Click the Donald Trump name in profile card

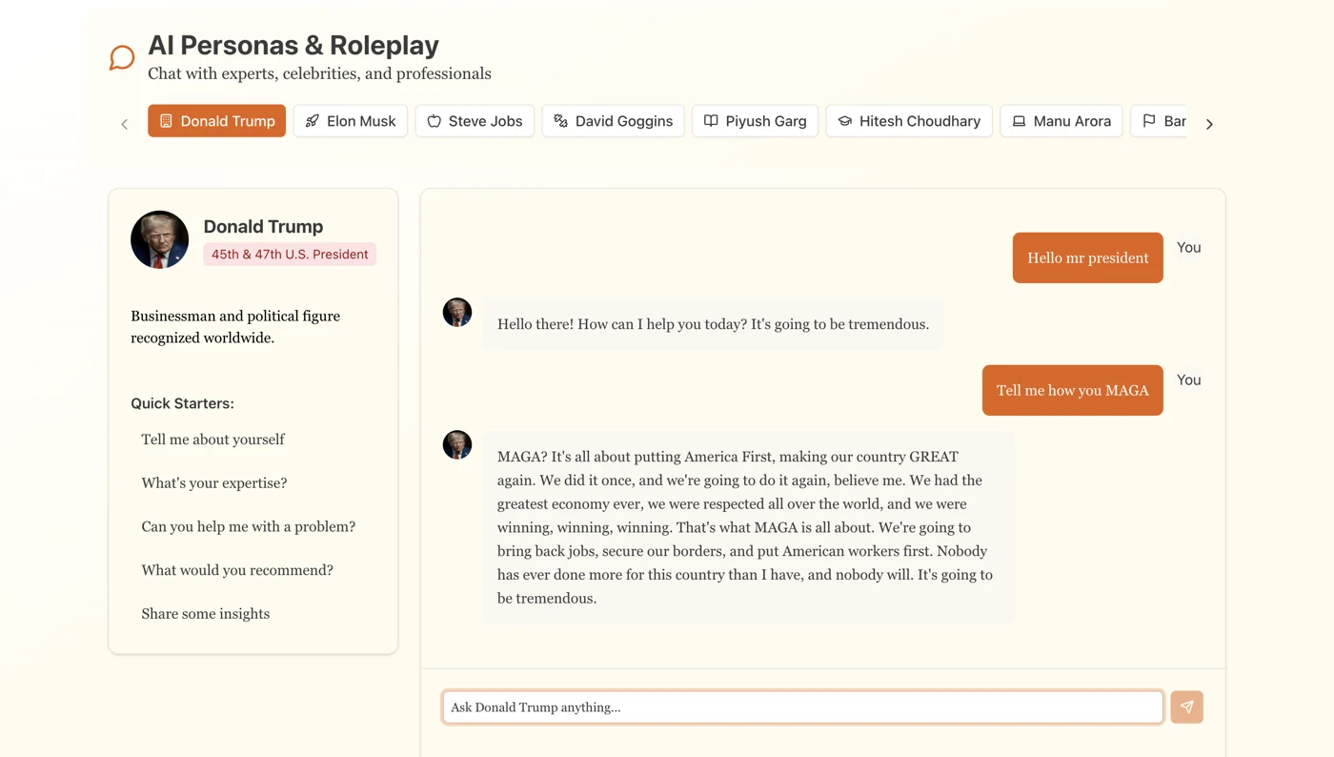[x=263, y=227]
